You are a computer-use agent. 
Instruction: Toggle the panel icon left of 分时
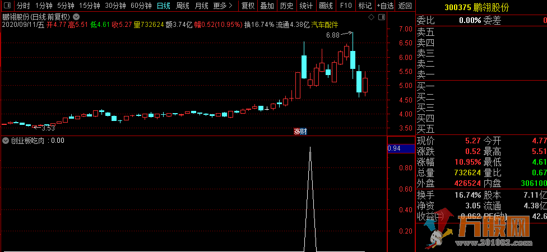(7, 6)
